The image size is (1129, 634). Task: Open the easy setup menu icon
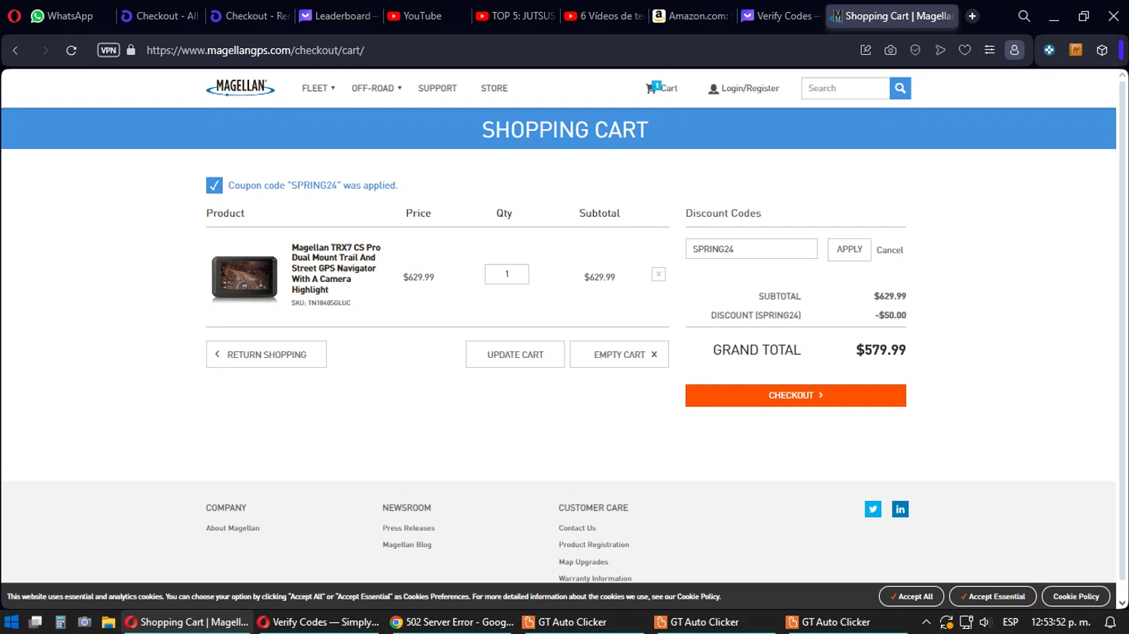990,50
